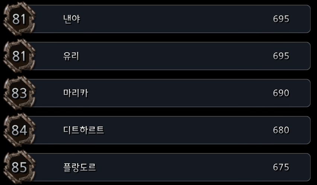Screen dimensions: 317x185
Task: Select the rank 84 badge emblem
Action: click(x=19, y=130)
